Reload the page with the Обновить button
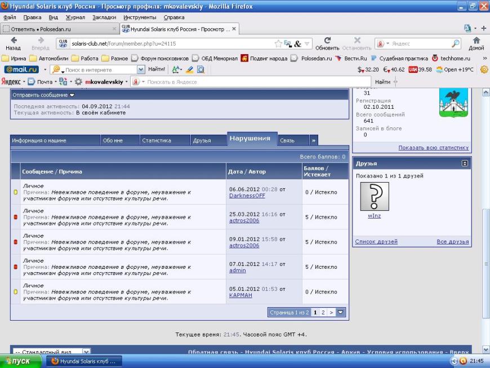Image resolution: width=490 pixels, height=368 pixels. (327, 43)
